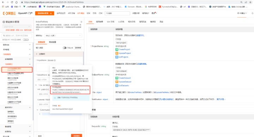This screenshot has height=137, width=254.
Task: Click the API search field in the sidebar
Action: (x=17, y=36)
